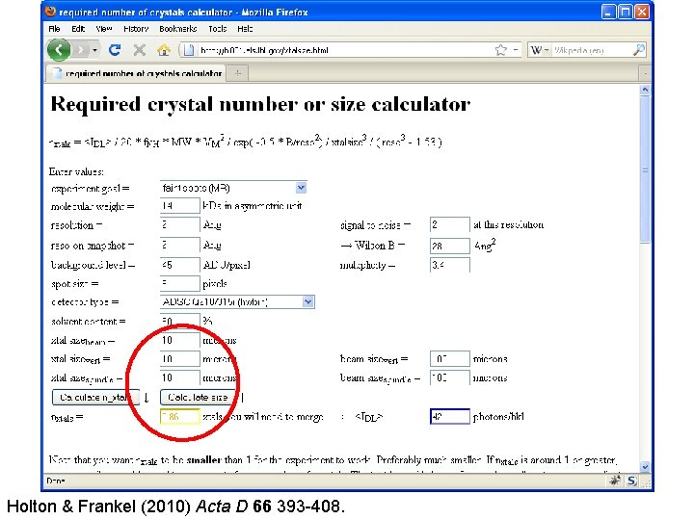Screen dimensions: 694x520
Task: Expand the experiment goal dropdown
Action: (301, 188)
